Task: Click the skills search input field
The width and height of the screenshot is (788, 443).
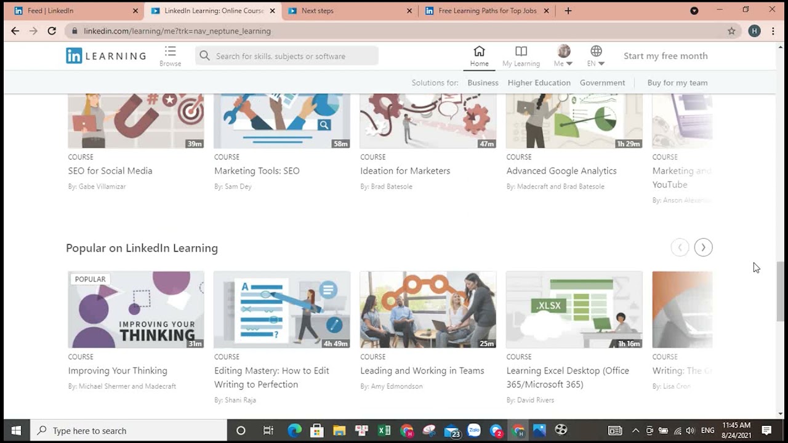Action: pos(287,56)
